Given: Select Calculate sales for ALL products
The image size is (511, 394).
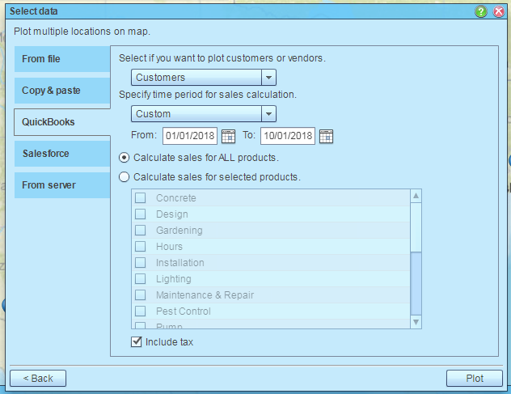Looking at the screenshot, I should (x=124, y=157).
